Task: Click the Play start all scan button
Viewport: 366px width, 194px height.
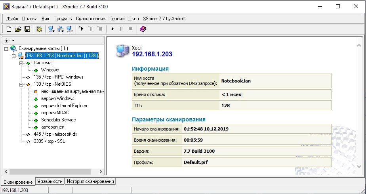Action: 112,29
